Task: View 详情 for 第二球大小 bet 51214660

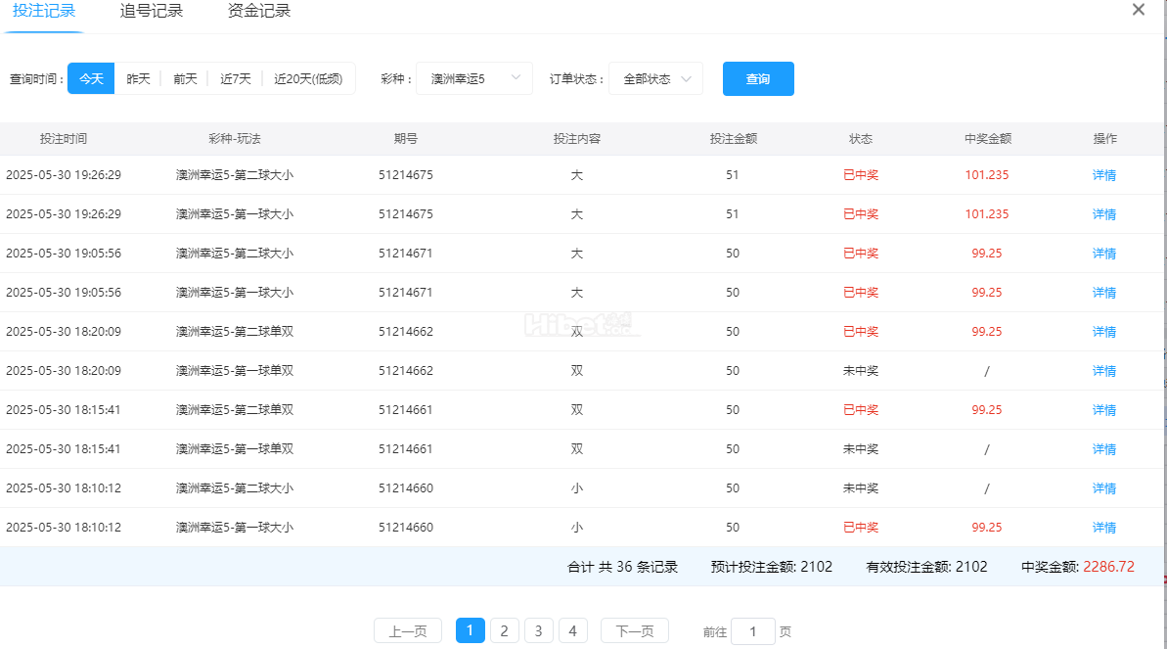Action: [x=1104, y=488]
